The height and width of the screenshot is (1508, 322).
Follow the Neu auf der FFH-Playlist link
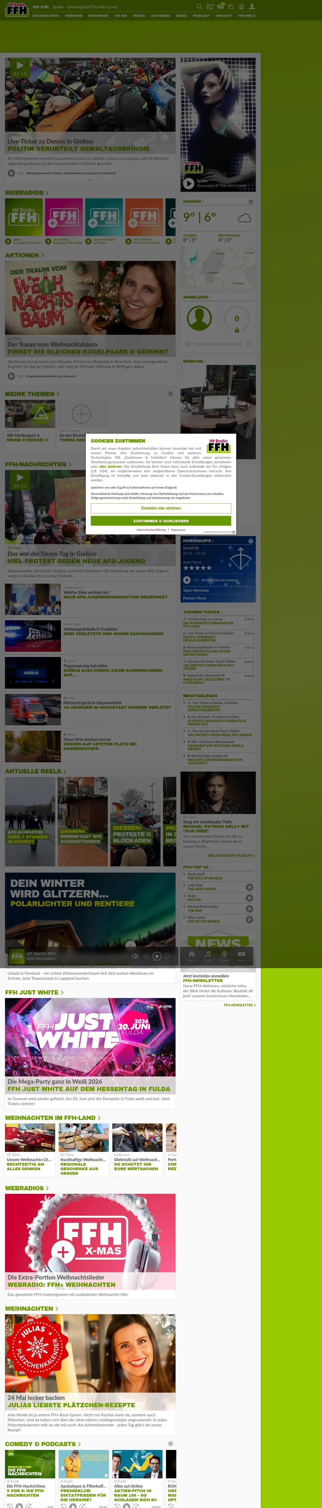[232, 856]
